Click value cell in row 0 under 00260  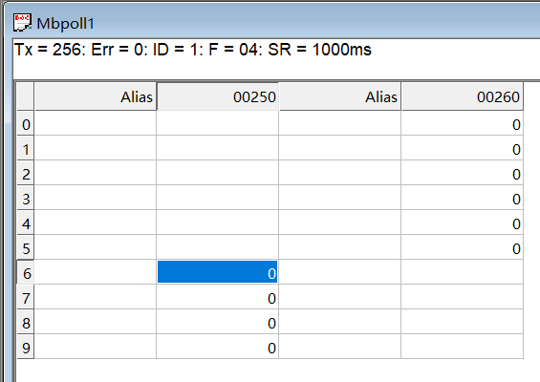(463, 123)
